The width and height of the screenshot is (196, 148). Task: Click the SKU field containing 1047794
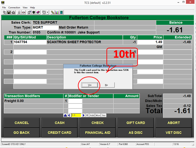(x=30, y=42)
